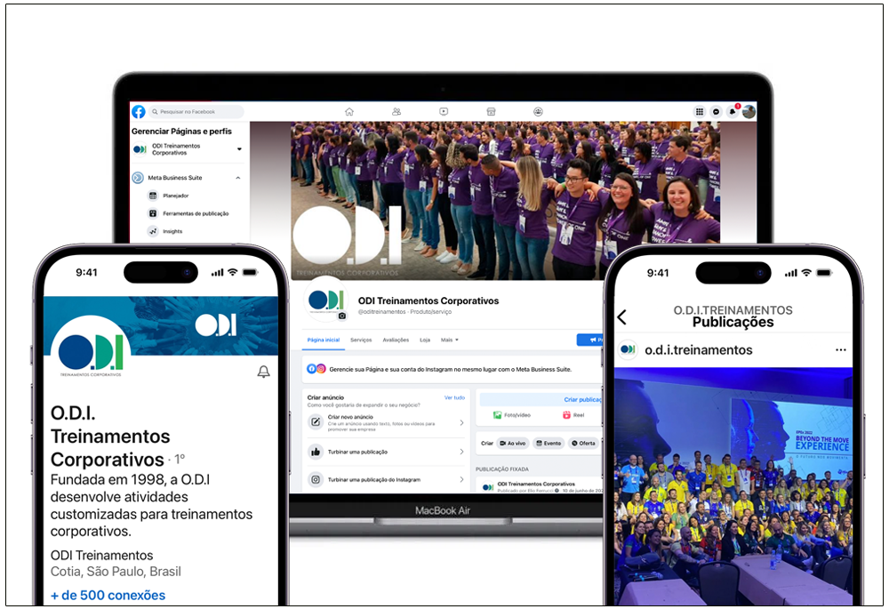Click the Pesquisar no Facebook search field
Viewport: 889px width, 609px height.
coord(196,112)
